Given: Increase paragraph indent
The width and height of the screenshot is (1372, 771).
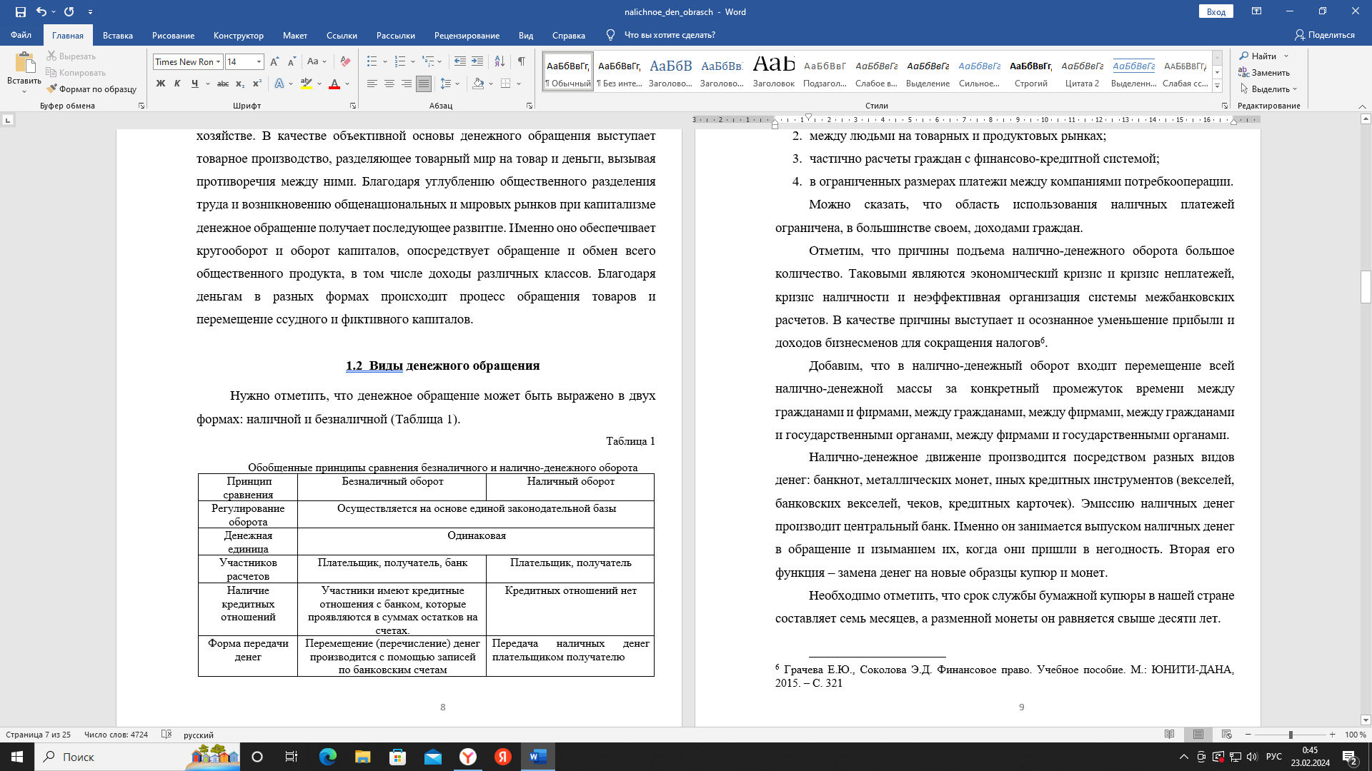Looking at the screenshot, I should 477,62.
